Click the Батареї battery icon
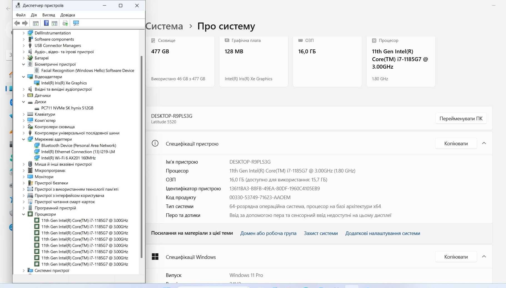 click(30, 58)
